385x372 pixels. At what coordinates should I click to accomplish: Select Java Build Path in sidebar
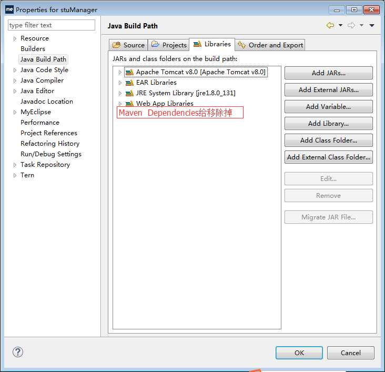click(x=43, y=59)
